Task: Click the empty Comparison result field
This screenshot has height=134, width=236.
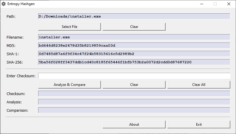Action: pyautogui.click(x=134, y=110)
